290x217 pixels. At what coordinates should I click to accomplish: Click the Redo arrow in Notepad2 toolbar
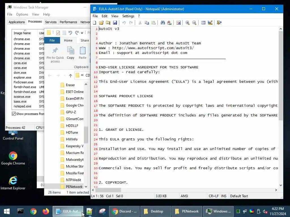coord(131,23)
